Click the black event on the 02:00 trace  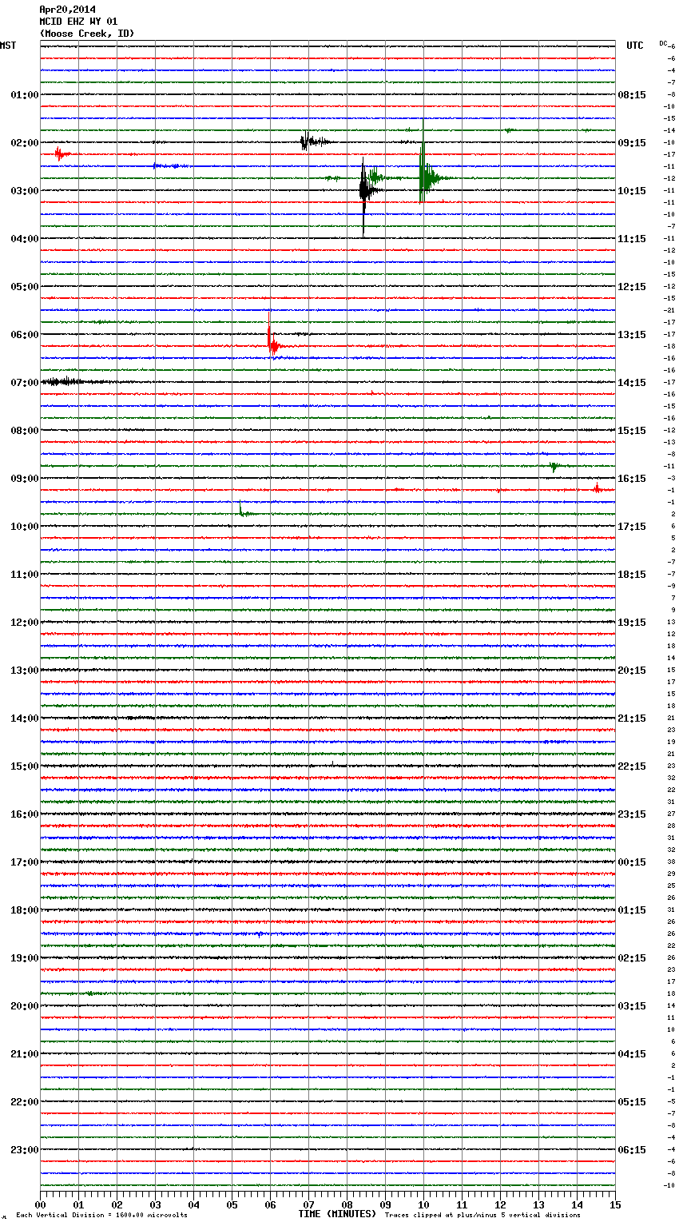tap(307, 142)
